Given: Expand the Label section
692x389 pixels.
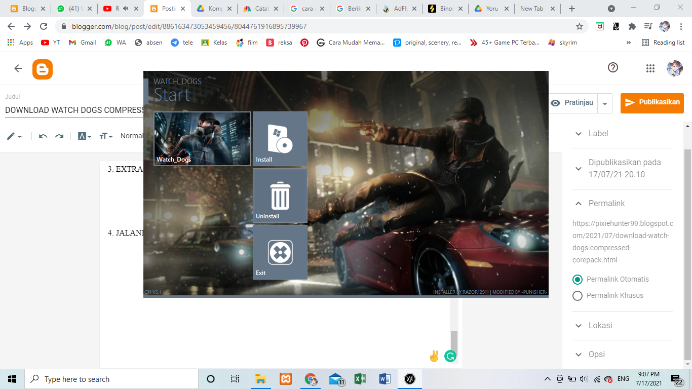Looking at the screenshot, I should pyautogui.click(x=623, y=134).
